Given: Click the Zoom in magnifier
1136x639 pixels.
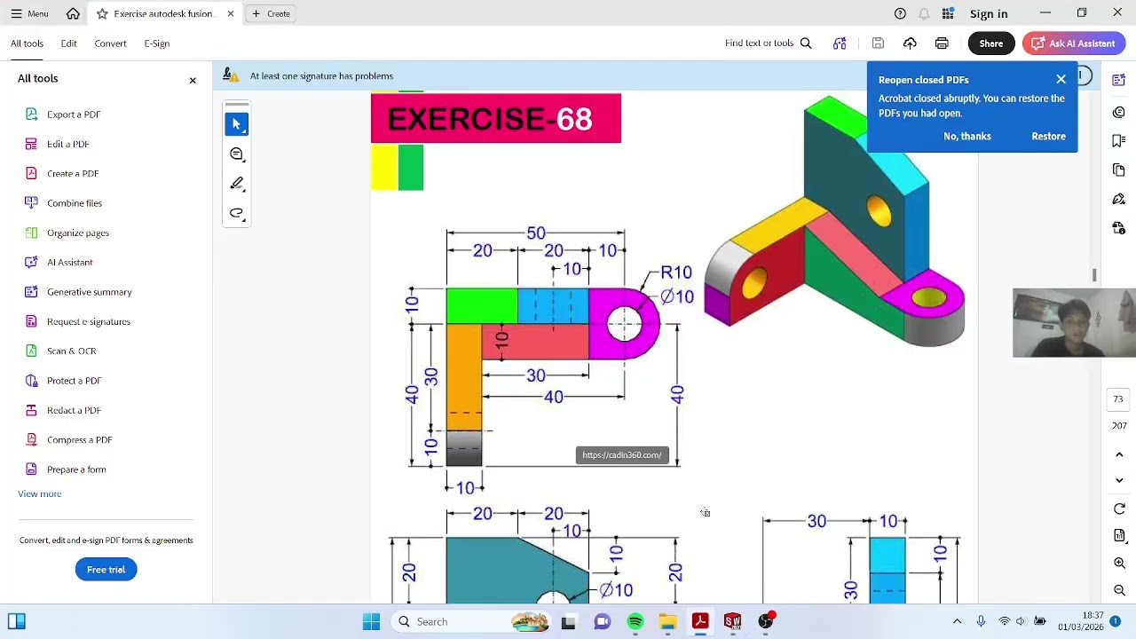Looking at the screenshot, I should [x=1119, y=564].
